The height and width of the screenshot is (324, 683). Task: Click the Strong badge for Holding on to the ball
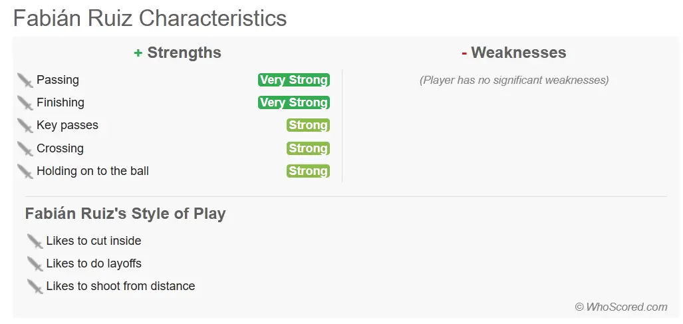click(308, 171)
